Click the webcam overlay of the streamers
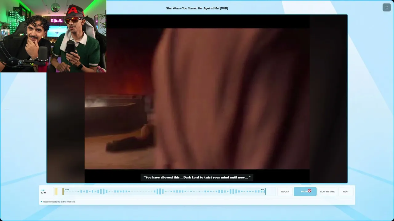Image resolution: width=394 pixels, height=221 pixels. [x=53, y=36]
